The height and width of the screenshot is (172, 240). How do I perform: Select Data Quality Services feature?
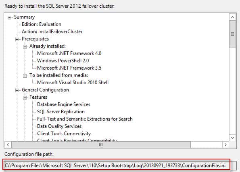click(x=59, y=126)
